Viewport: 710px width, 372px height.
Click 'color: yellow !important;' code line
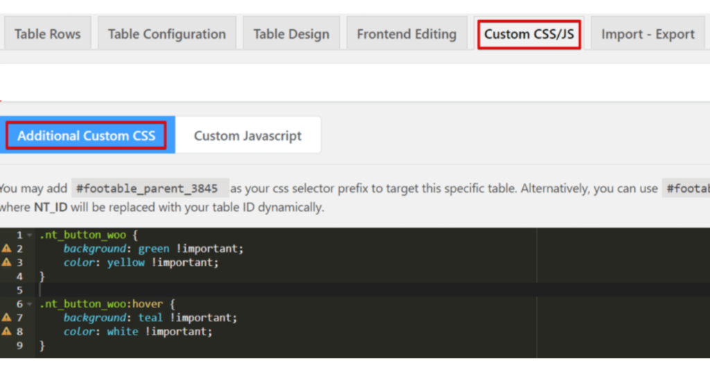[141, 262]
